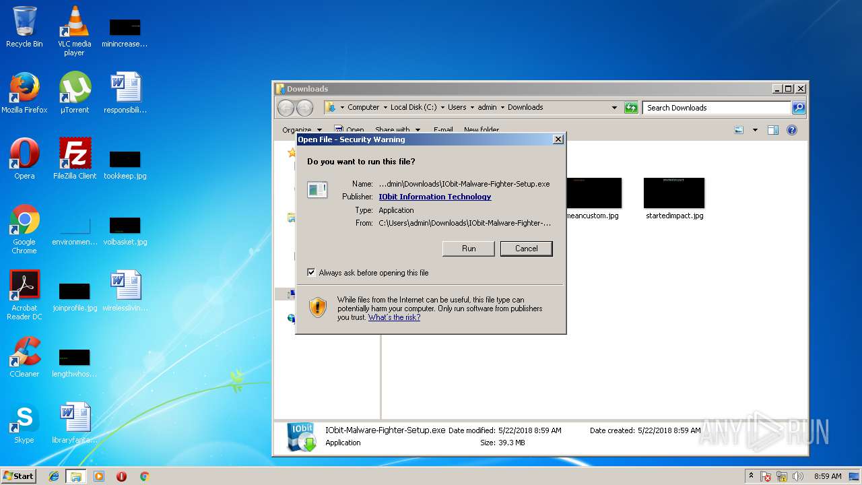Open Mozilla Firefox desktop shortcut
The image size is (862, 485).
point(24,93)
